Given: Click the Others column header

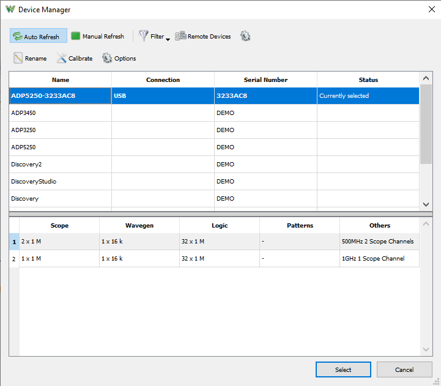Looking at the screenshot, I should 380,225.
